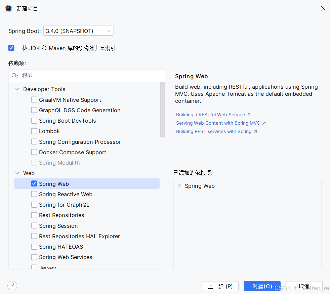The width and height of the screenshot is (330, 294).
Task: Open Building REST services with Spring link
Action: coord(214,131)
